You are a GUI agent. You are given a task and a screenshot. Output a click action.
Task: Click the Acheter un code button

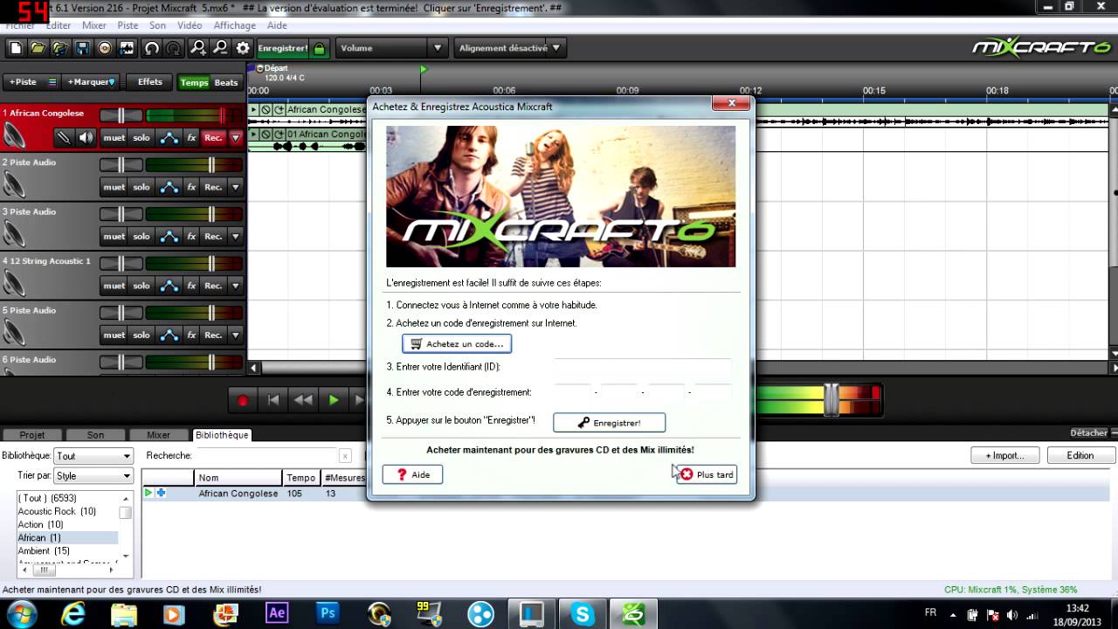[x=457, y=343]
